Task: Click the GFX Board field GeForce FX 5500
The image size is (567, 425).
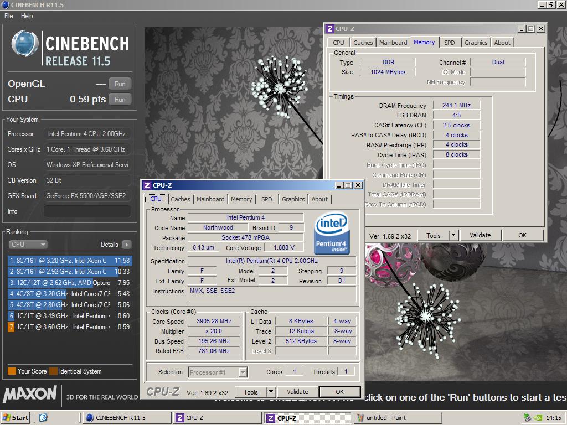Action: point(87,196)
